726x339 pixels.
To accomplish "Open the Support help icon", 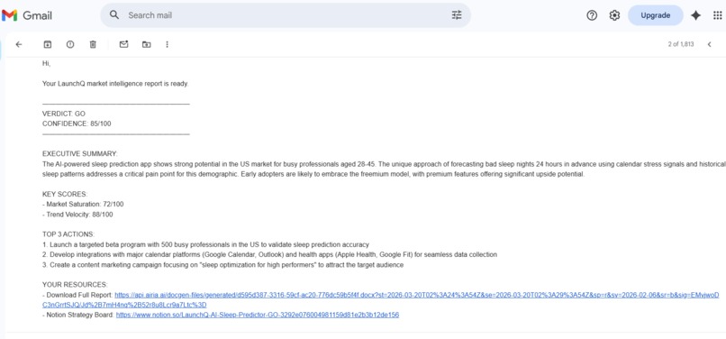I will [x=592, y=15].
